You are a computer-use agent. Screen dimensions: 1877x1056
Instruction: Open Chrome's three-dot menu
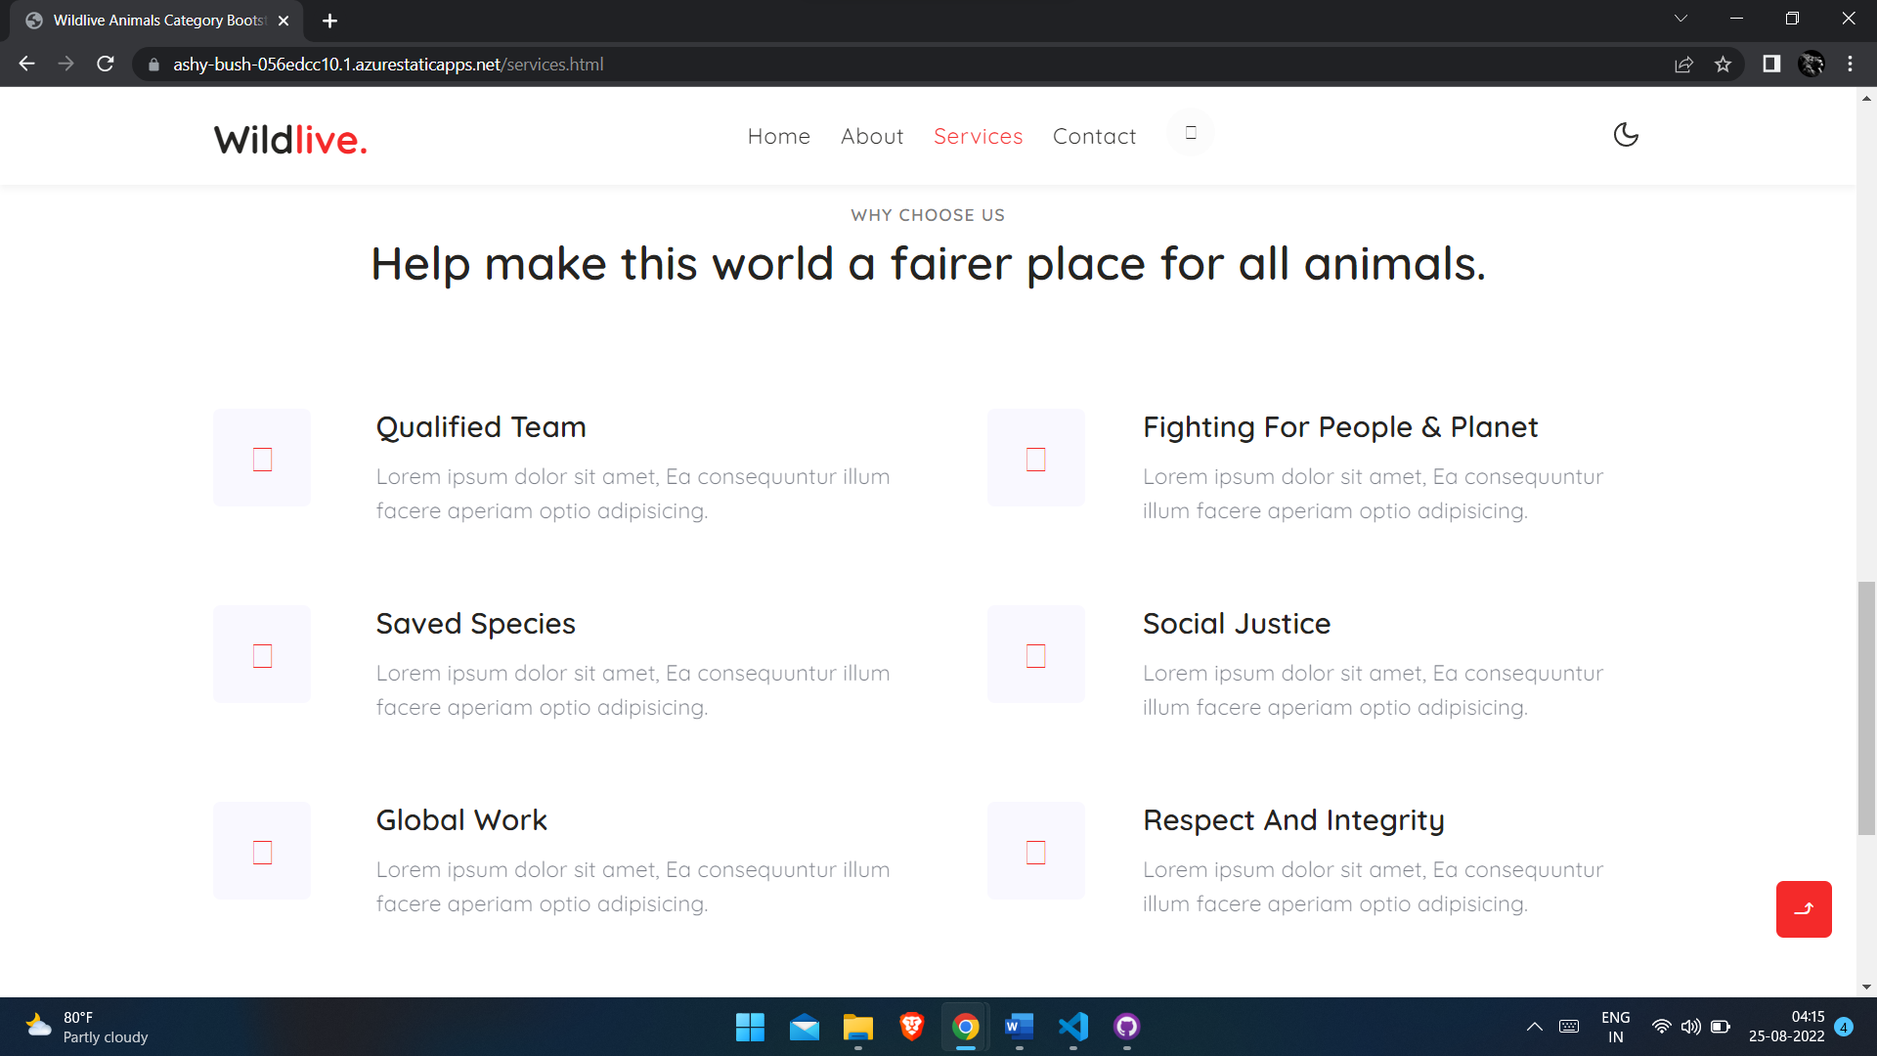[x=1850, y=65]
